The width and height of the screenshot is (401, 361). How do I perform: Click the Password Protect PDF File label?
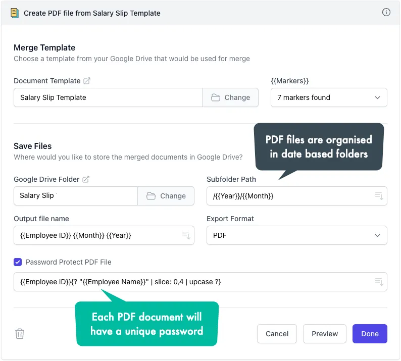69,262
